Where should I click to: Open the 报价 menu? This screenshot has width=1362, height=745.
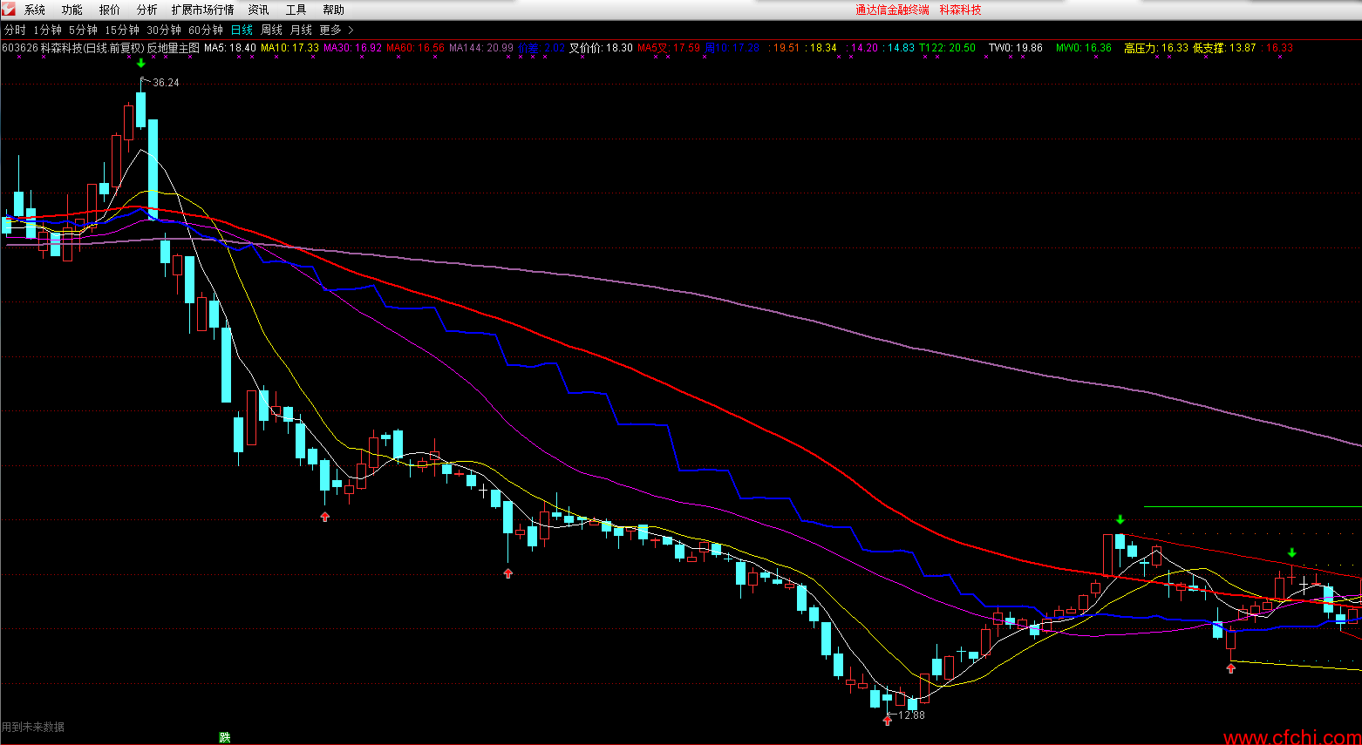tap(110, 10)
